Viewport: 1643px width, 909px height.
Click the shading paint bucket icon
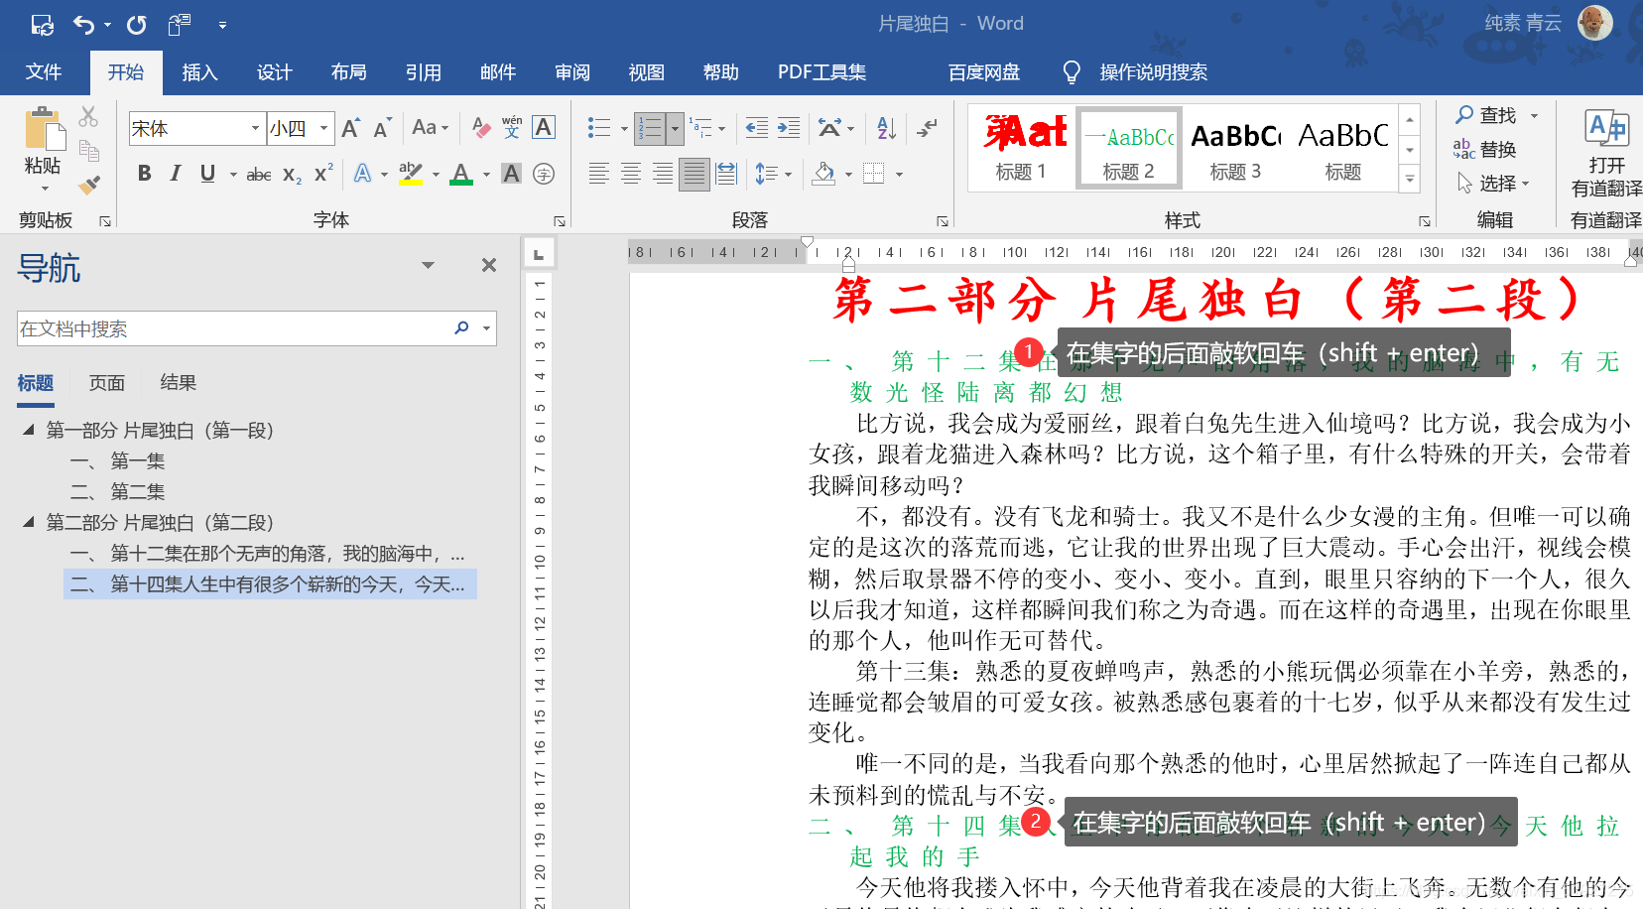(823, 174)
